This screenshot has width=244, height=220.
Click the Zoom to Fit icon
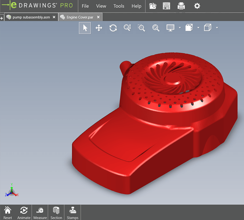(155, 28)
